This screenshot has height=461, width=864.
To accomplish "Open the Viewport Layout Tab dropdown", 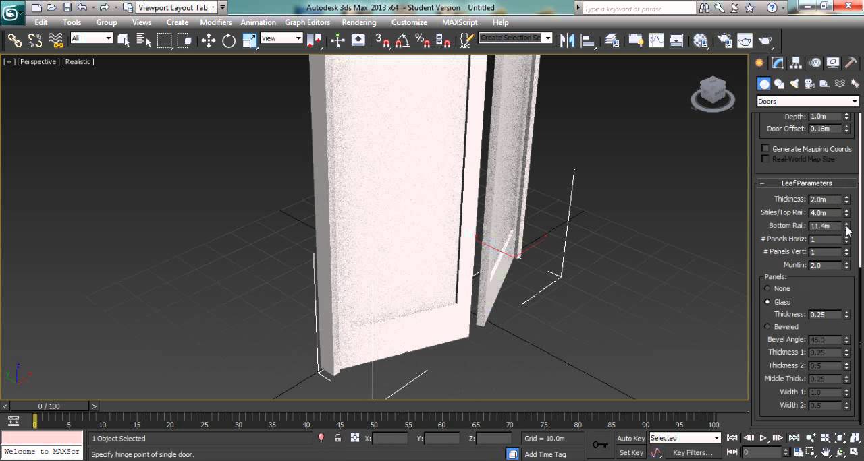I will pyautogui.click(x=176, y=7).
